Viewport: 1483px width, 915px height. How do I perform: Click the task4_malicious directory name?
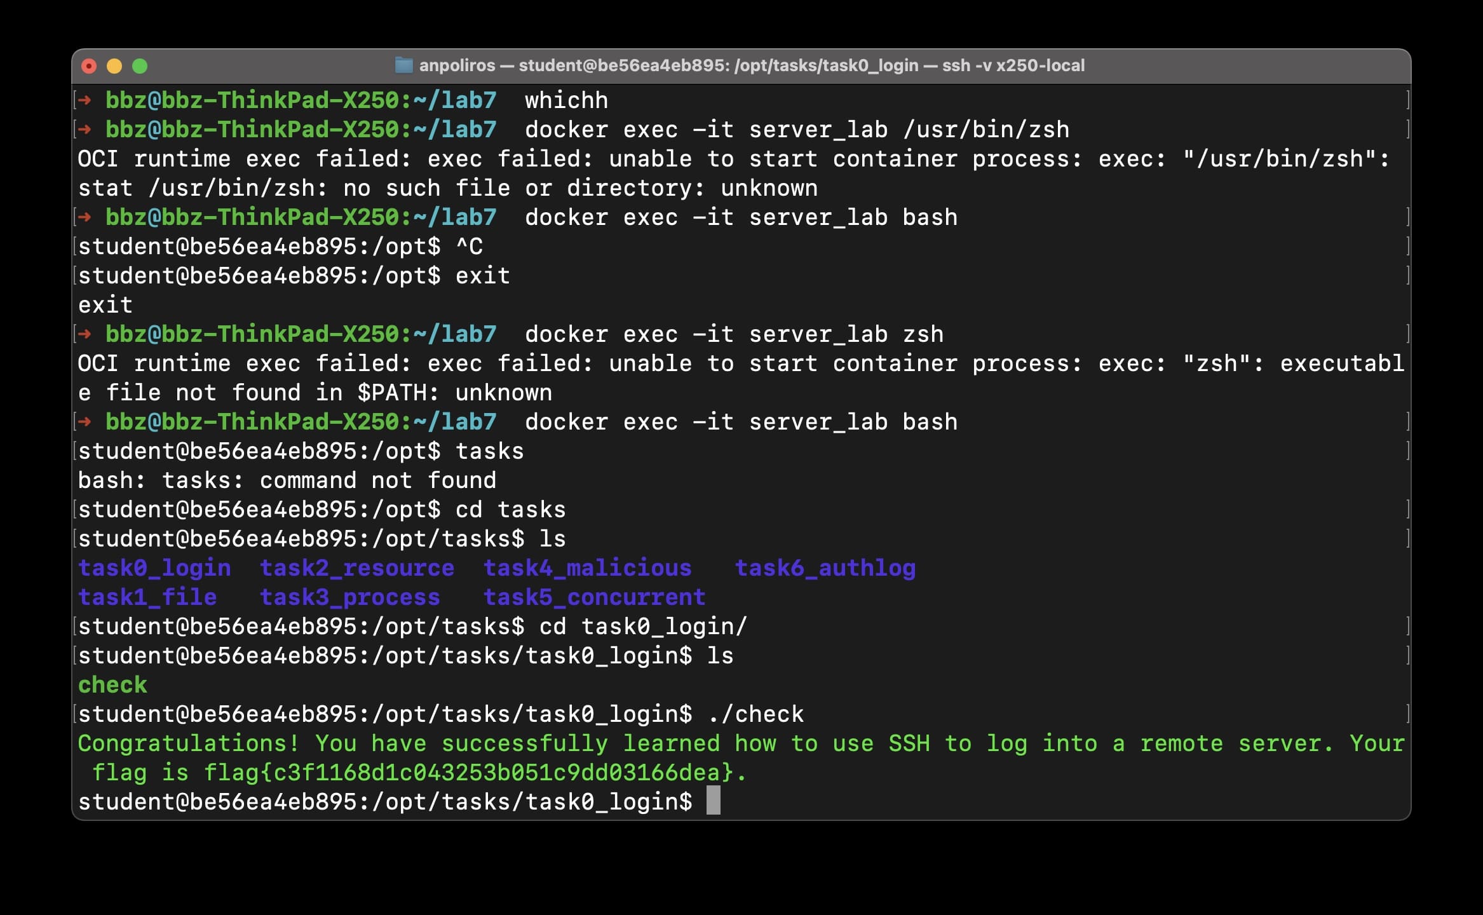click(x=587, y=568)
